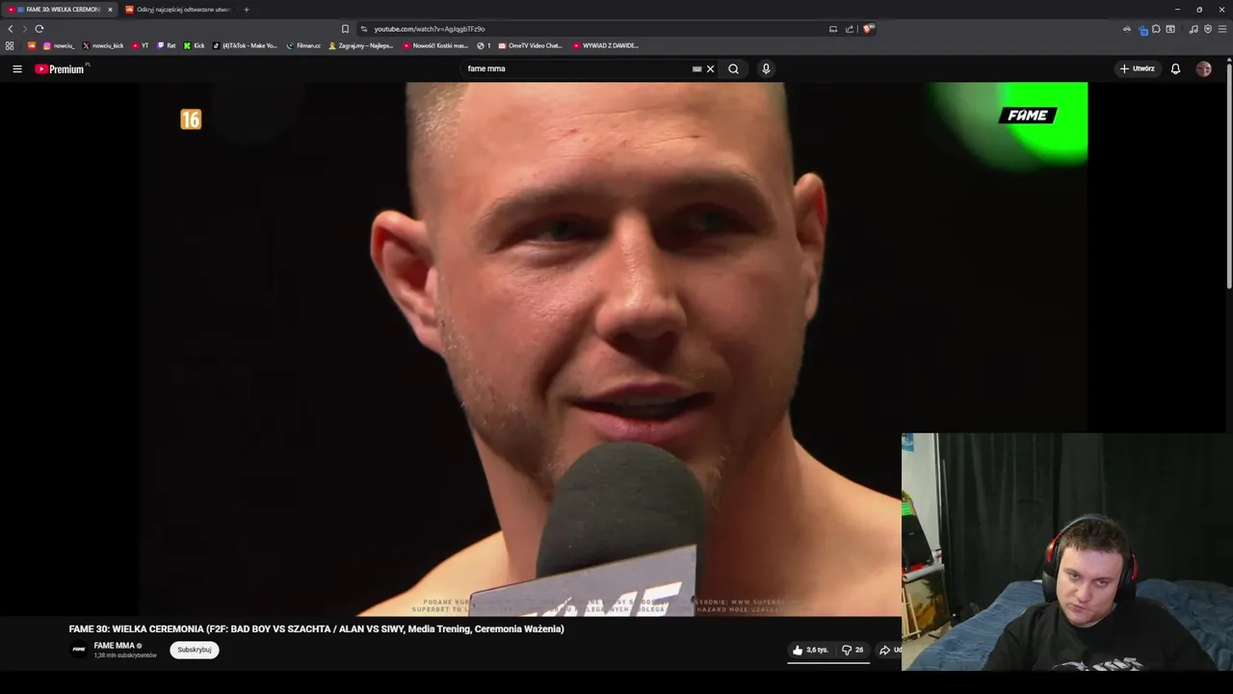Click the FAME MMA channel name
The width and height of the screenshot is (1233, 694).
(114, 646)
